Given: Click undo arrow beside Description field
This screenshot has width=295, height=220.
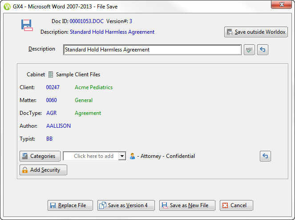Looking at the screenshot, I should (x=263, y=50).
